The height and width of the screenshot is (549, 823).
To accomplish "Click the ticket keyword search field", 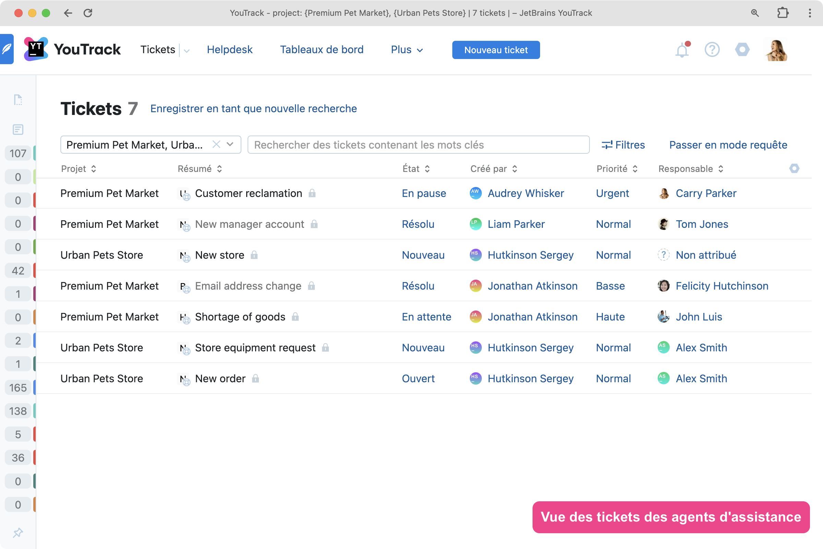I will pos(418,144).
